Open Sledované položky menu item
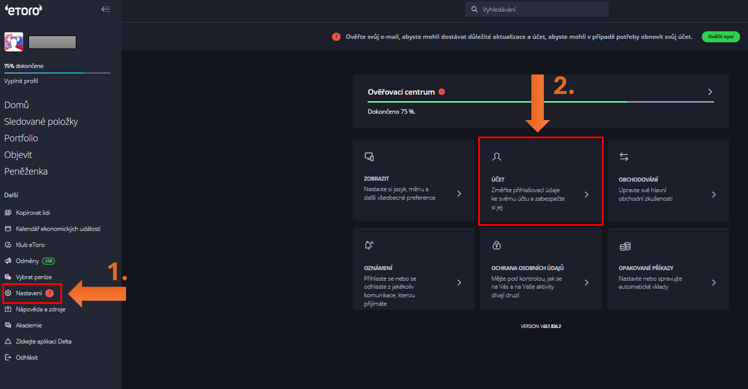Viewport: 748px width, 389px height. tap(41, 122)
